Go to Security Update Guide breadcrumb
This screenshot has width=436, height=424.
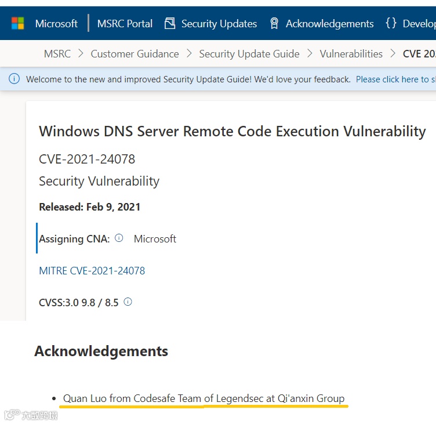249,54
